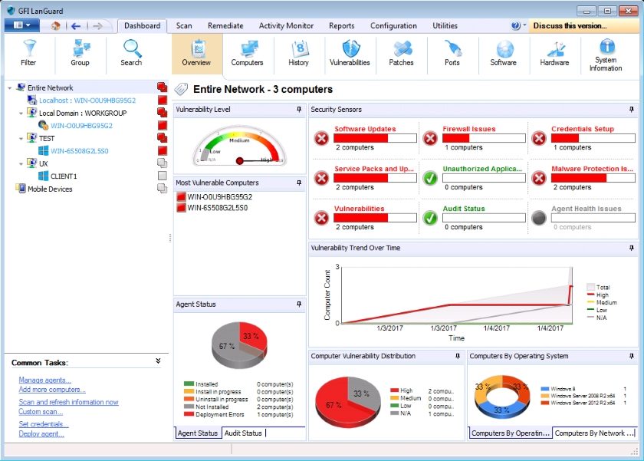Image resolution: width=644 pixels, height=461 pixels.
Task: Collapse the Entire Network tree node
Action: point(9,88)
